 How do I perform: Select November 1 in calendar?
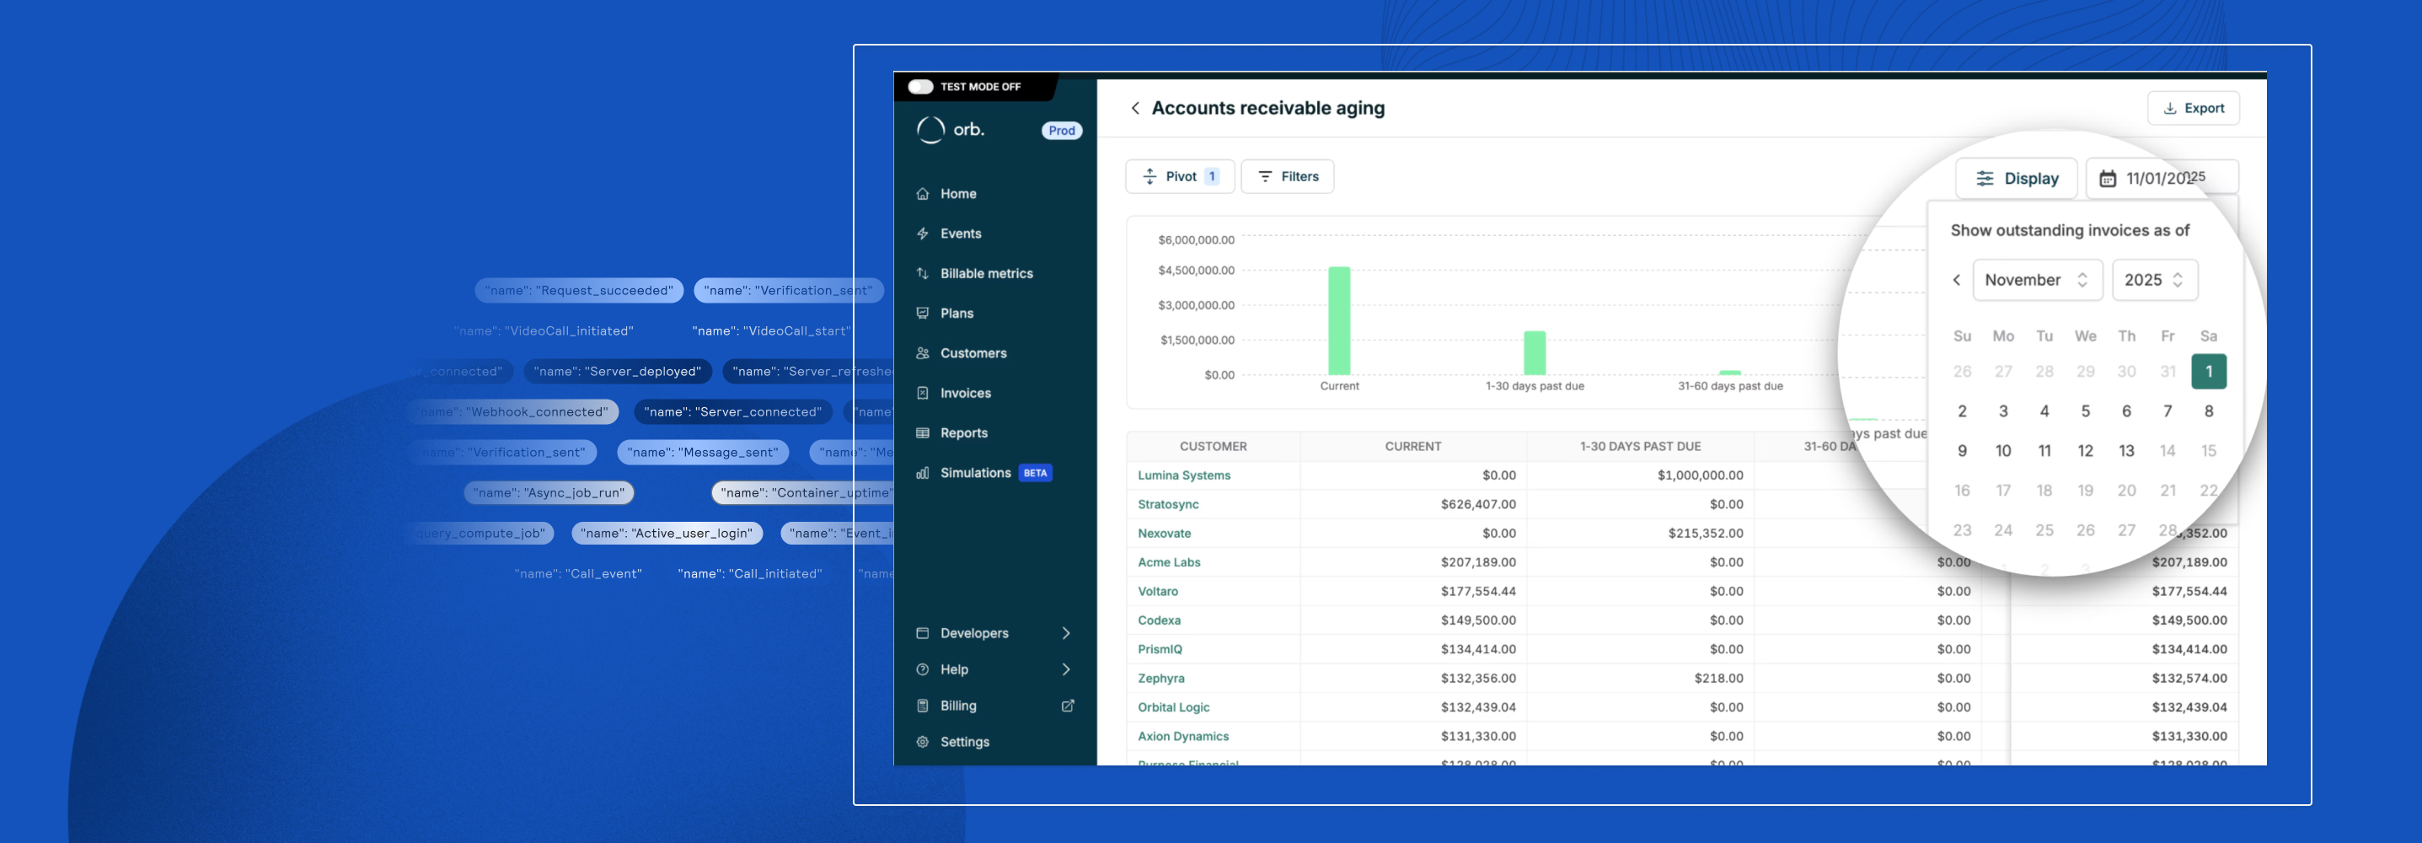[x=2209, y=372]
